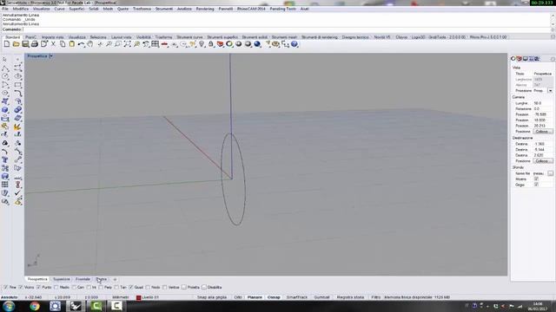Screen dimensions: 556x312
Task: Click the Sfondo file browse button
Action: coord(550,173)
